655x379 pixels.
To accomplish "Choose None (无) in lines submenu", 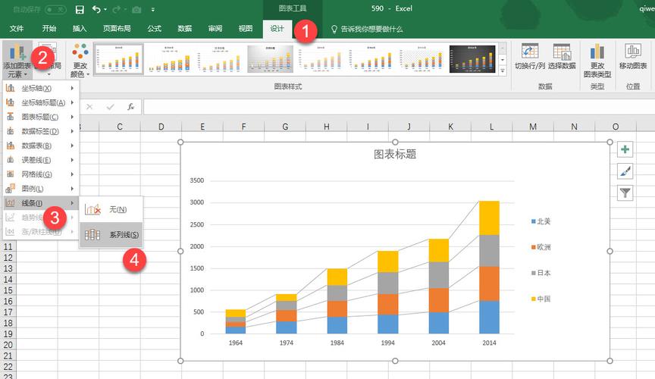I will point(111,209).
